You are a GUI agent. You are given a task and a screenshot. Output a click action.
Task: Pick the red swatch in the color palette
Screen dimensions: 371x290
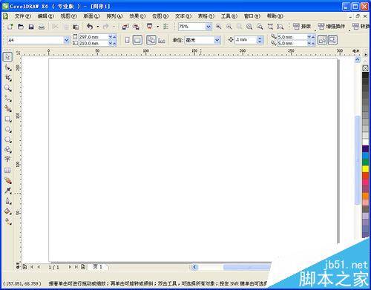click(x=366, y=176)
